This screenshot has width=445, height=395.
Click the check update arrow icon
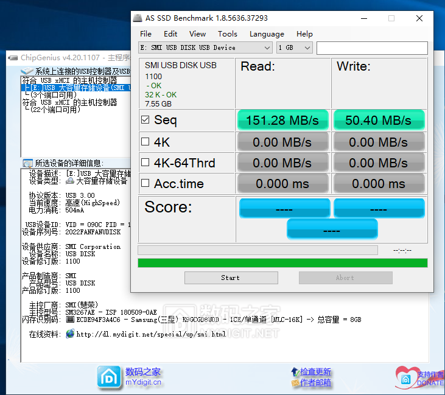coord(295,371)
